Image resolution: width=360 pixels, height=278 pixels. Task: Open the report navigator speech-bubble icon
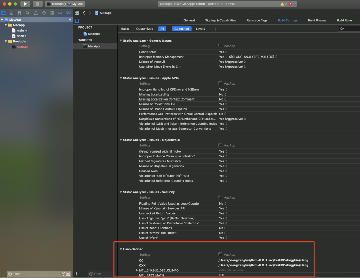pos(68,13)
